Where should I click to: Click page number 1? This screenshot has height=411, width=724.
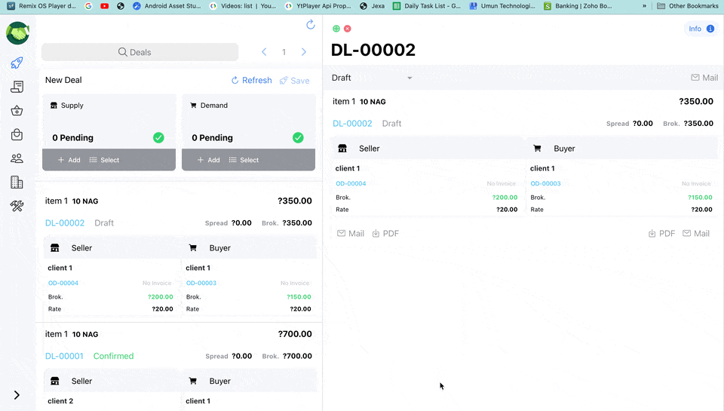click(284, 52)
